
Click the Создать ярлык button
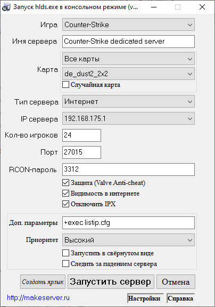pos(43,282)
